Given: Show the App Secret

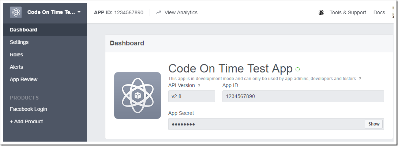Looking at the screenshot, I should click(x=373, y=124).
